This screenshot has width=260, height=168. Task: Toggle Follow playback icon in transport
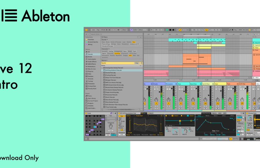152,30
